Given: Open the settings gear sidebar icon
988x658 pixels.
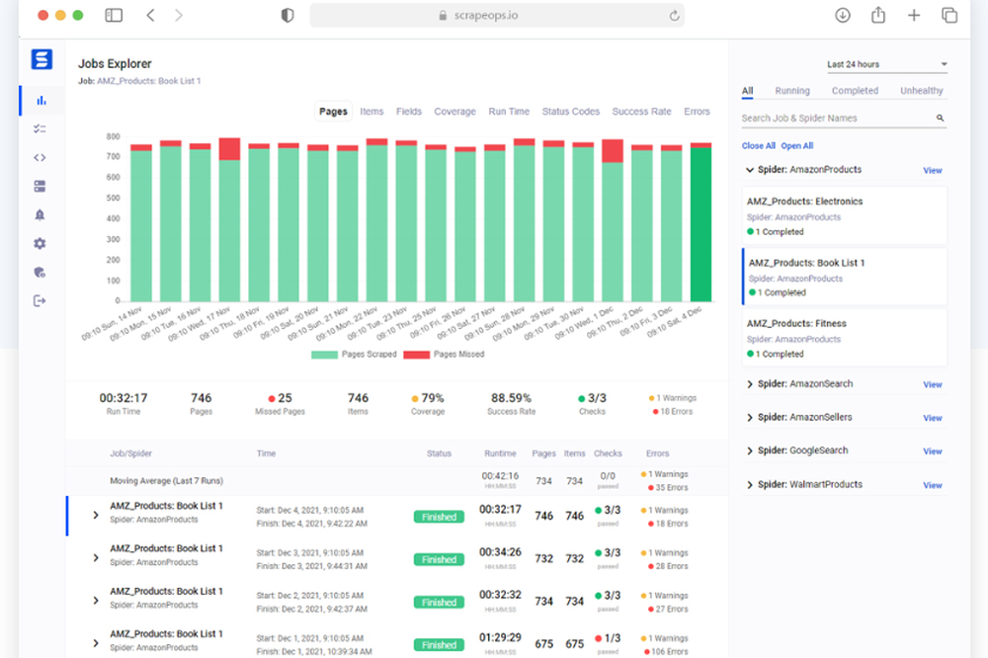Looking at the screenshot, I should pos(40,243).
